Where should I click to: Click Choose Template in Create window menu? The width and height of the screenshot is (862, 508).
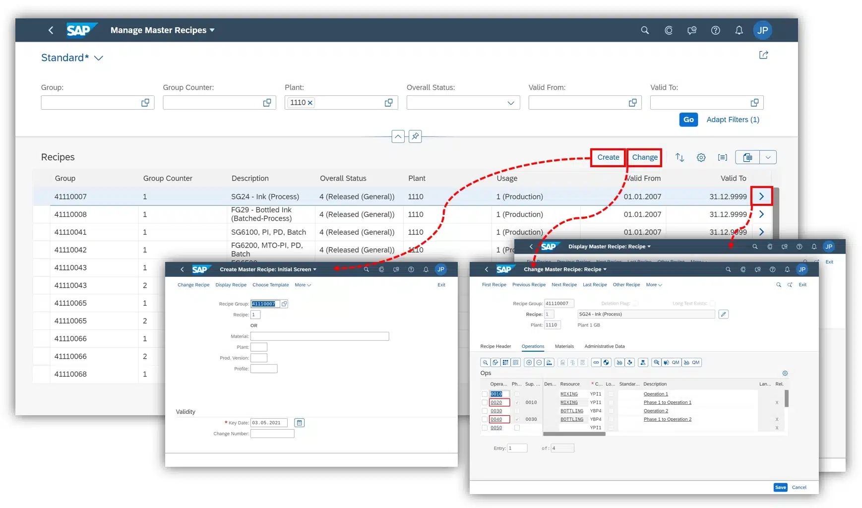click(x=270, y=285)
